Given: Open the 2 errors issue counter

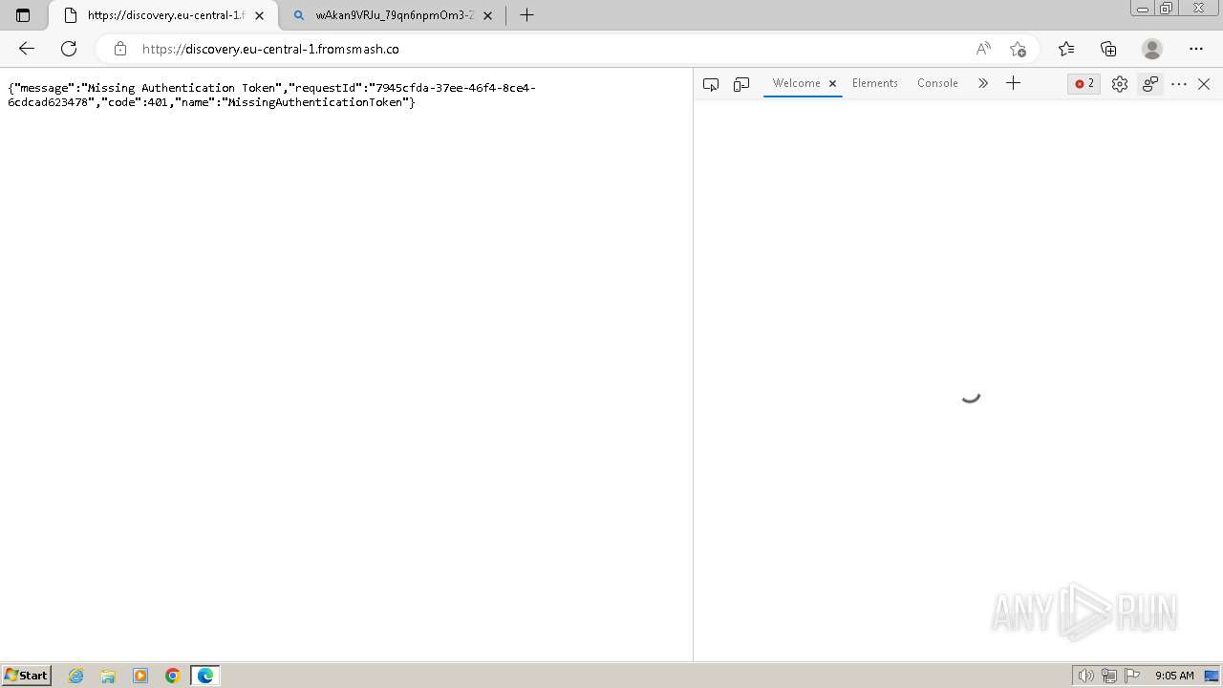Looking at the screenshot, I should 1084,83.
